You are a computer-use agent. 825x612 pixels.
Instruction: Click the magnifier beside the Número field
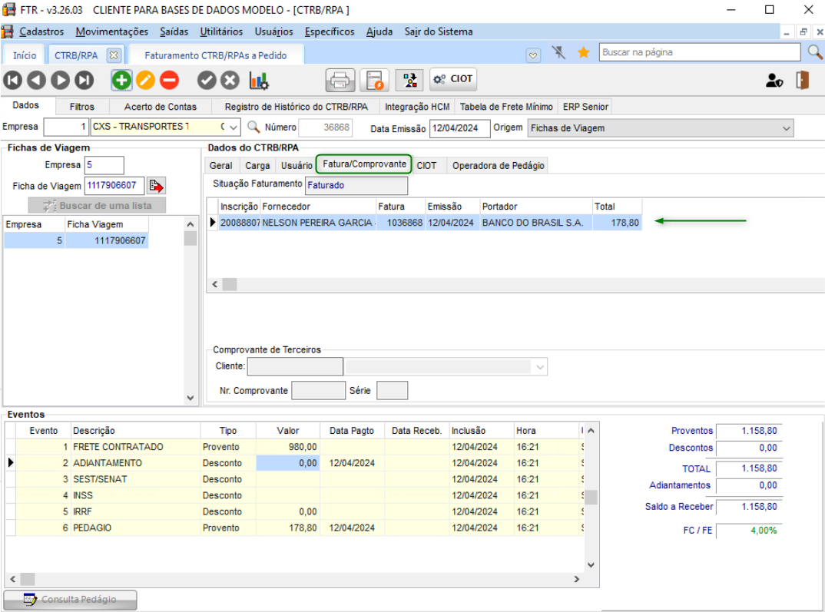[x=253, y=127]
